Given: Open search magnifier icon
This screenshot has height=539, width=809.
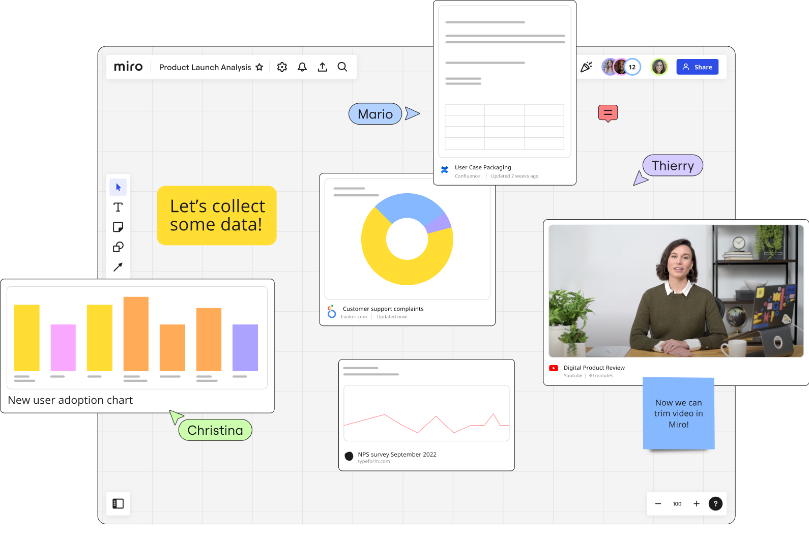Looking at the screenshot, I should (342, 67).
